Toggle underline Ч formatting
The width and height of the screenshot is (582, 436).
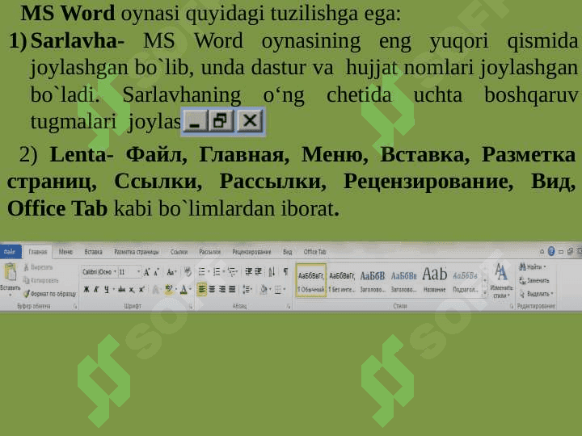click(x=107, y=289)
